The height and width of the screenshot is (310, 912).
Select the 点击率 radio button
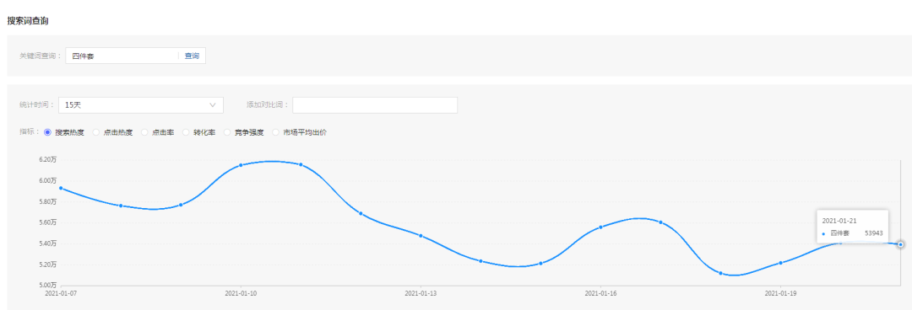pos(145,132)
